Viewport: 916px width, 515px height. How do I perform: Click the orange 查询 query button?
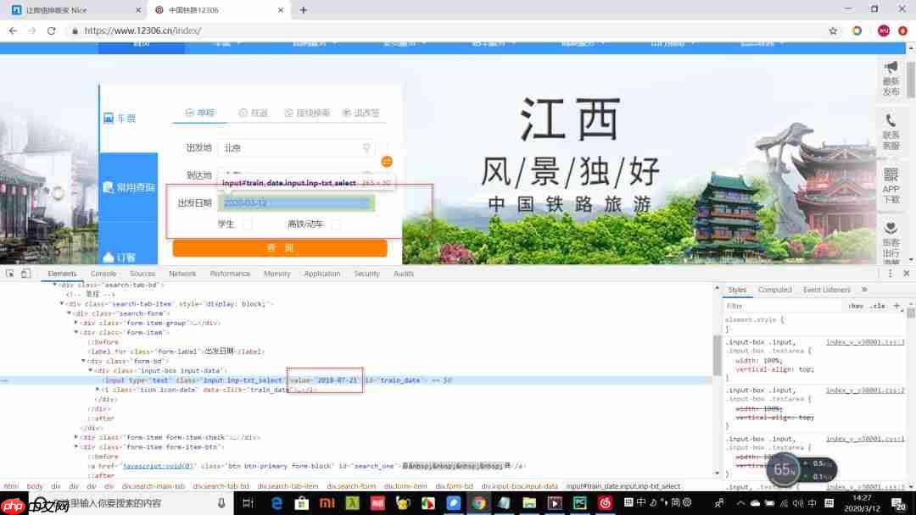pyautogui.click(x=280, y=247)
